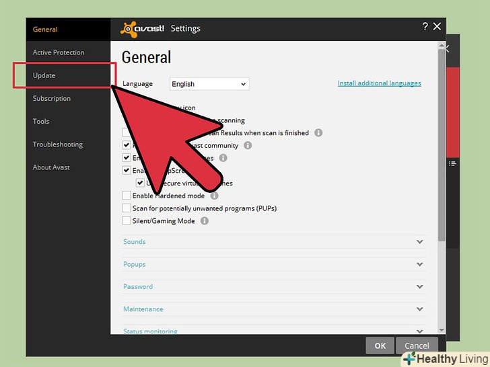
Task: Close the Settings window
Action: (437, 26)
